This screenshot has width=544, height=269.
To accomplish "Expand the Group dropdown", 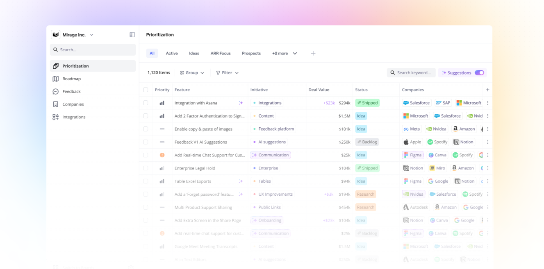I will pyautogui.click(x=192, y=73).
